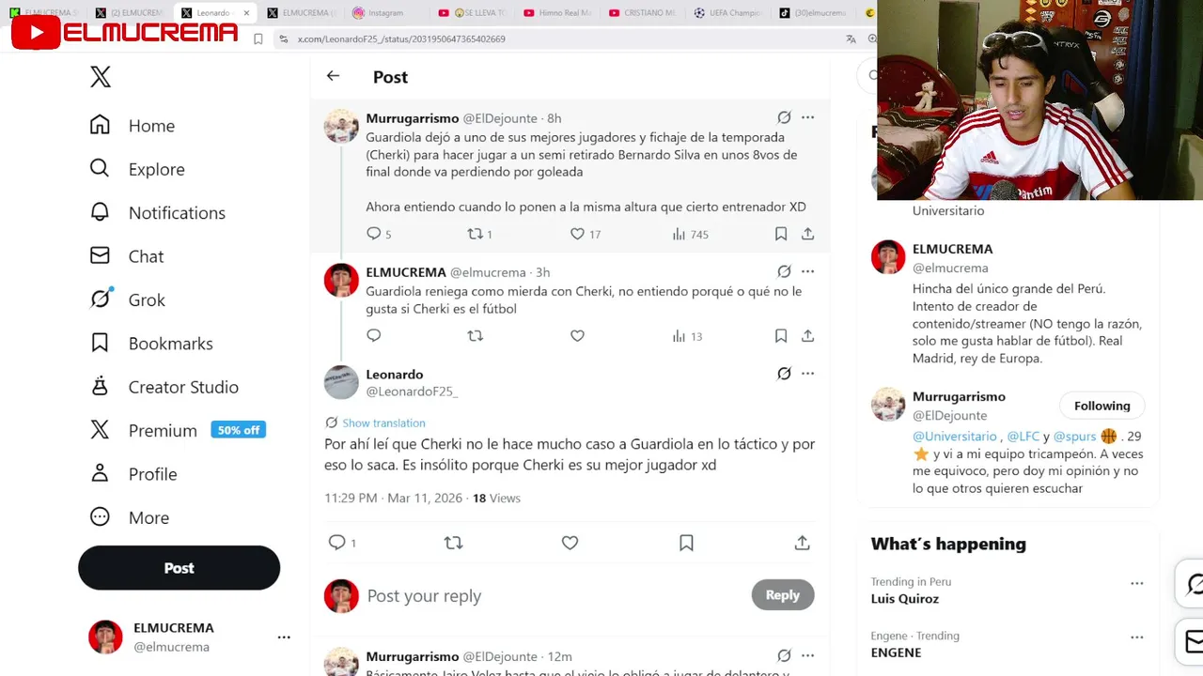
Task: Bookmark Leonardo's main post
Action: 686,543
